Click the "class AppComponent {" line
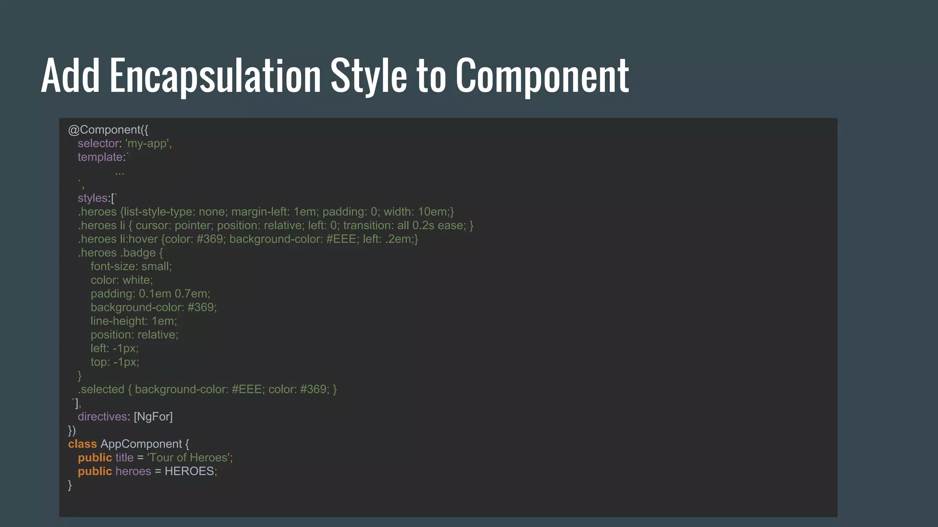This screenshot has height=527, width=938. tap(128, 444)
